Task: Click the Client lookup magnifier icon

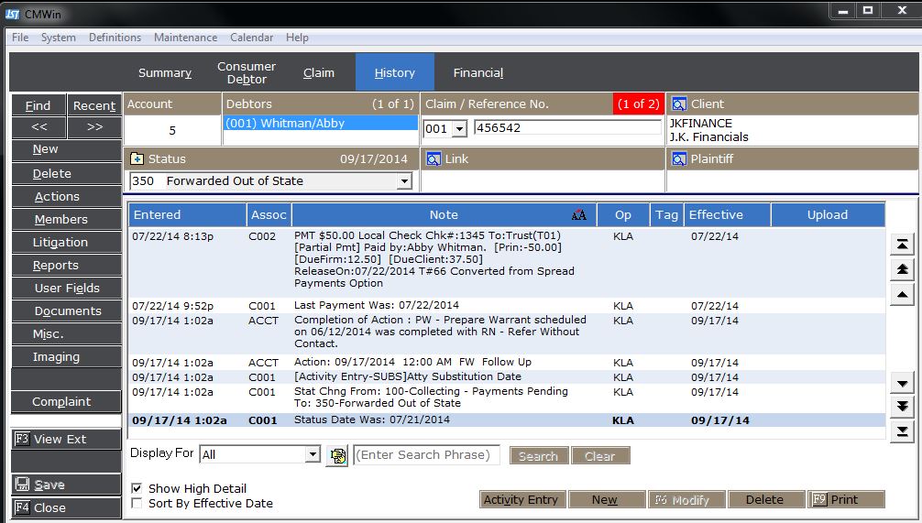Action: click(x=679, y=104)
